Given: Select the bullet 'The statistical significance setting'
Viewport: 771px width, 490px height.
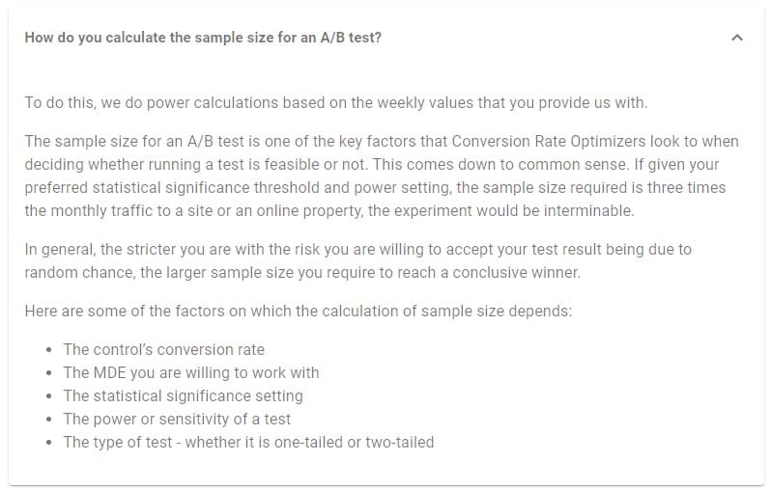Looking at the screenshot, I should tap(183, 395).
